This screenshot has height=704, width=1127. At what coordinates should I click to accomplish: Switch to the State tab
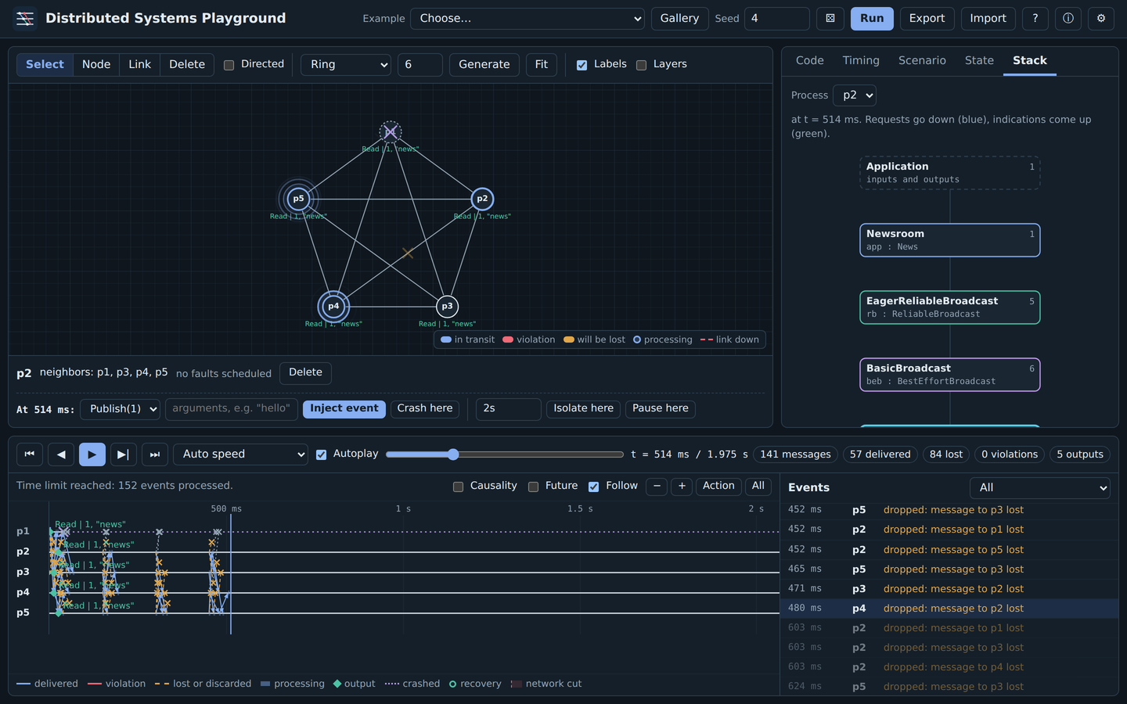pyautogui.click(x=979, y=60)
